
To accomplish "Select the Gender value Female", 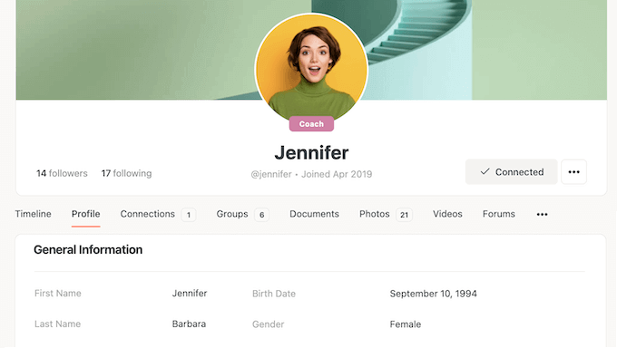I will (406, 324).
